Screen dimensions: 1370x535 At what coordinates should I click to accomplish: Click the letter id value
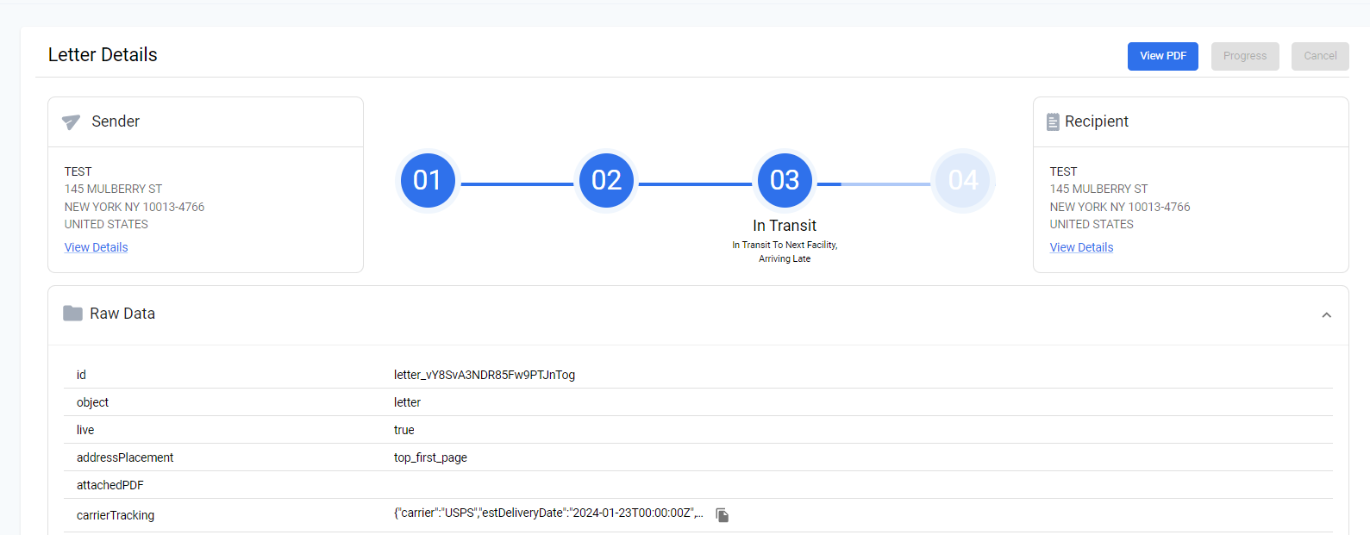click(484, 375)
